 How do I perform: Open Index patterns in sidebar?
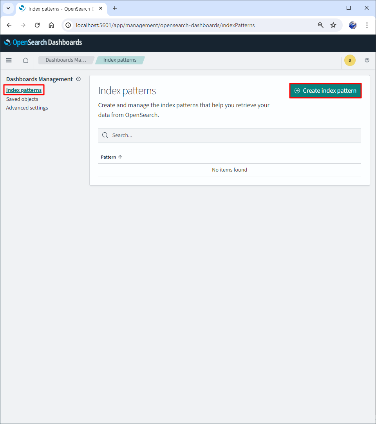[x=24, y=90]
